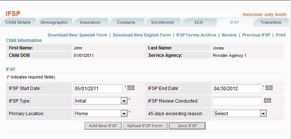Open the Transition tab
The height and width of the screenshot is (139, 291).
pyautogui.click(x=271, y=23)
